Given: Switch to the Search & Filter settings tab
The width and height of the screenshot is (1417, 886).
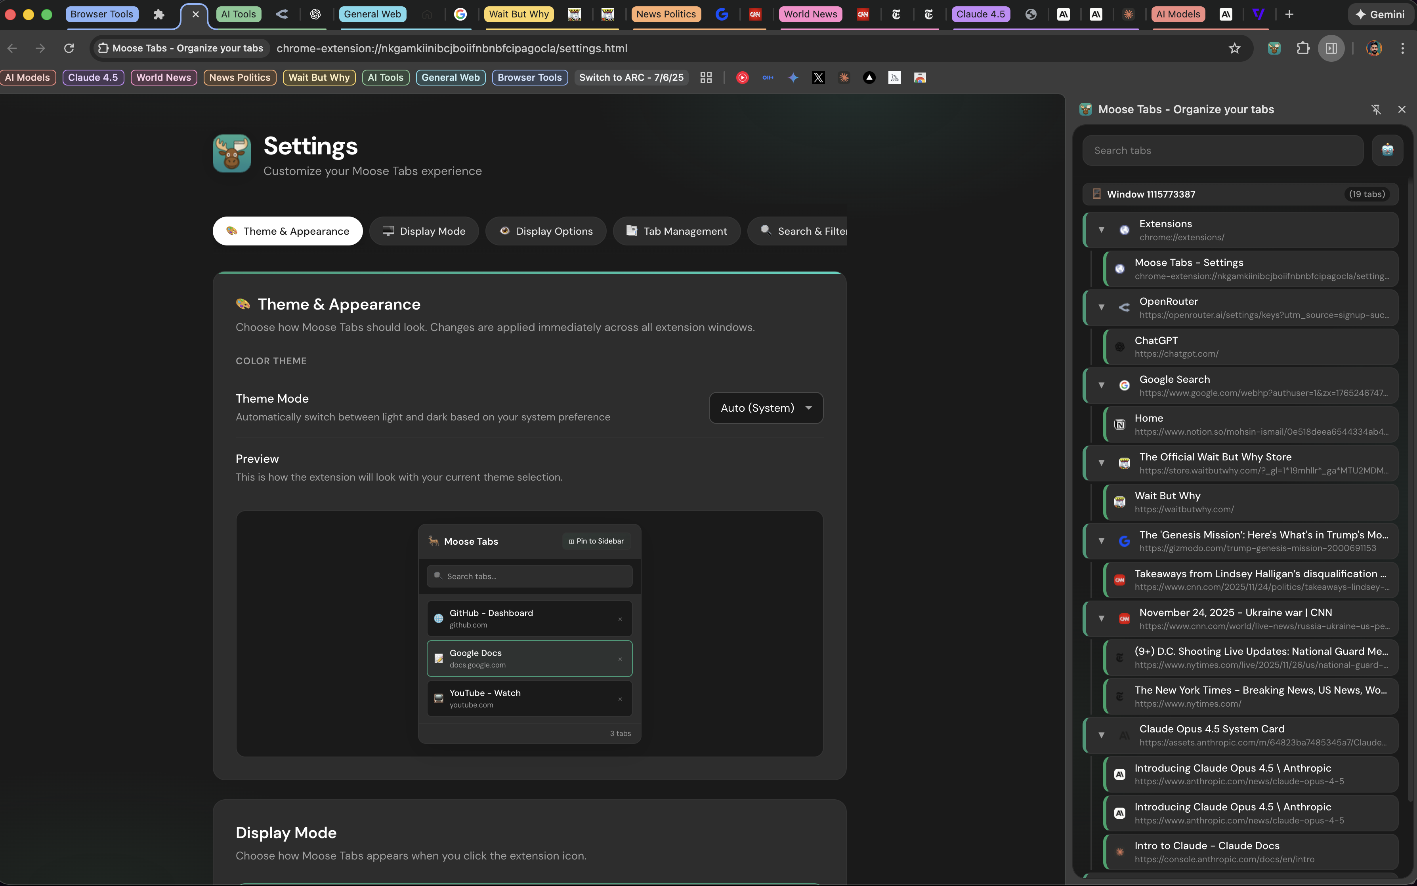Looking at the screenshot, I should [798, 231].
